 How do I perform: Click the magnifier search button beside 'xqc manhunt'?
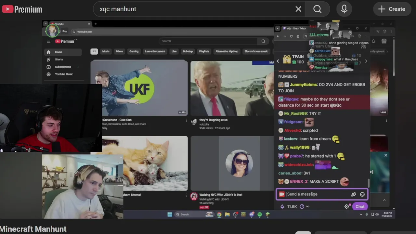(x=318, y=9)
